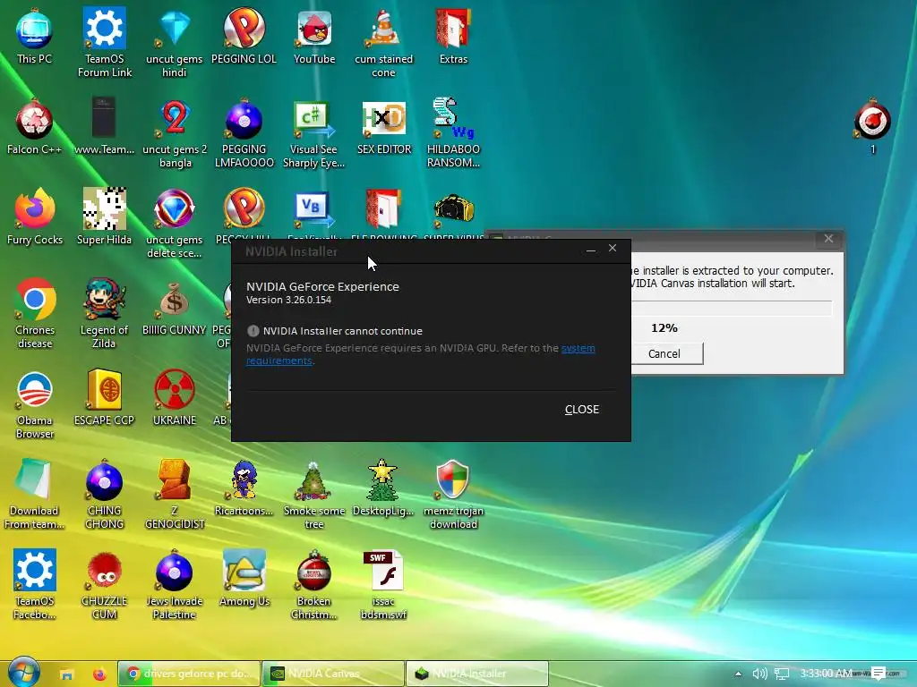
Task: Select the Visual See Sharply icon
Action: click(314, 133)
